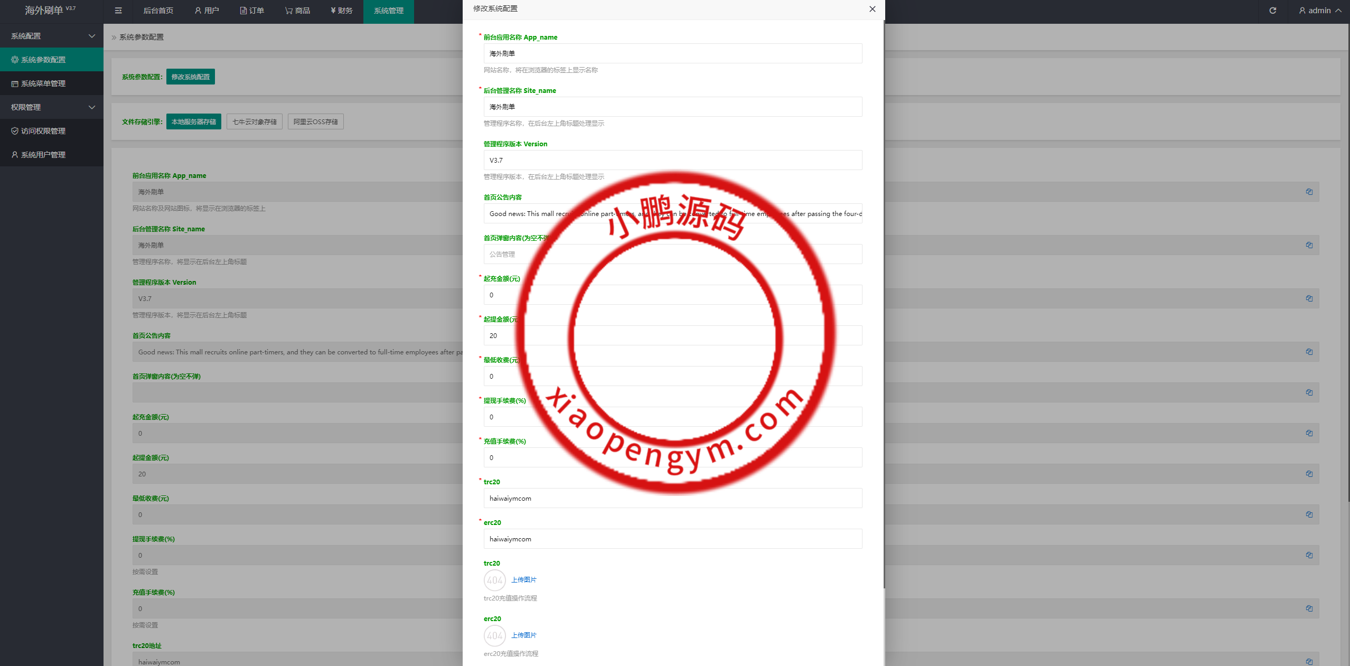Open 系统用户管理 in the sidebar
This screenshot has width=1350, height=666.
52,155
